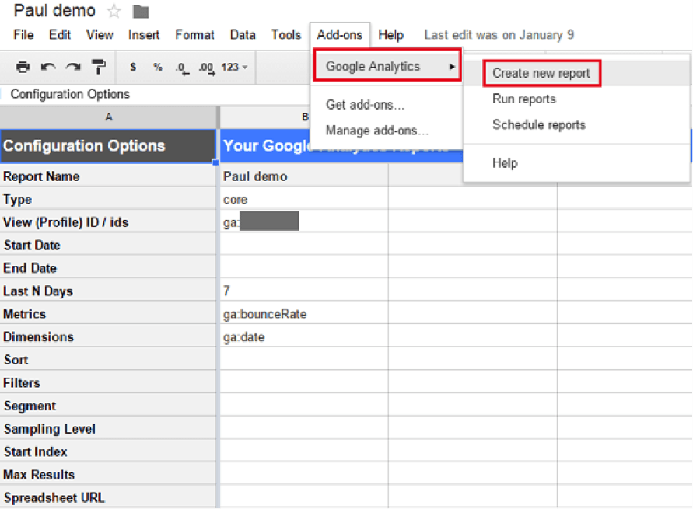The height and width of the screenshot is (509, 693).
Task: Close the Add-ons menu
Action: 339,34
